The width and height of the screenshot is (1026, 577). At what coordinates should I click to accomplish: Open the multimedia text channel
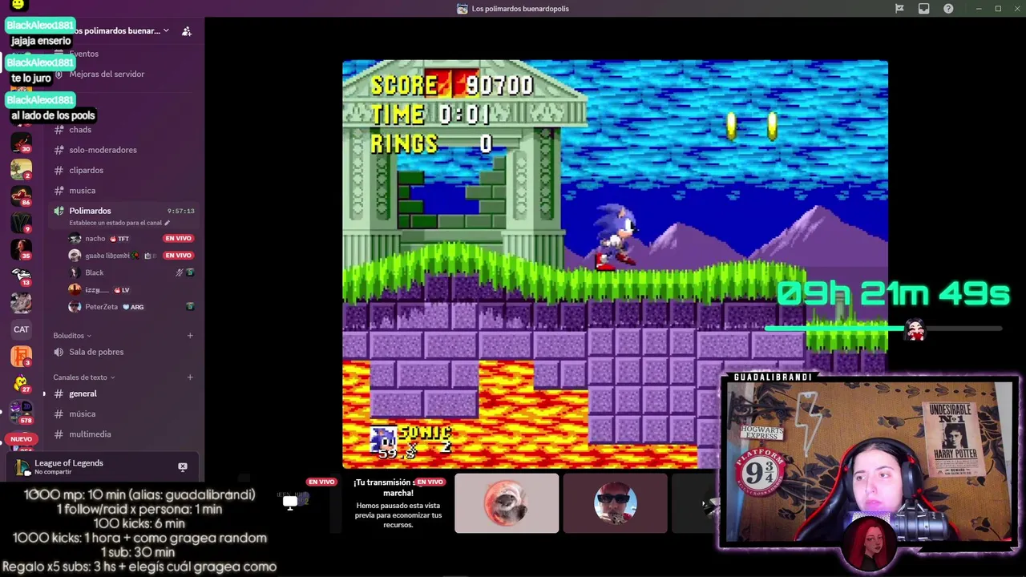(x=90, y=434)
